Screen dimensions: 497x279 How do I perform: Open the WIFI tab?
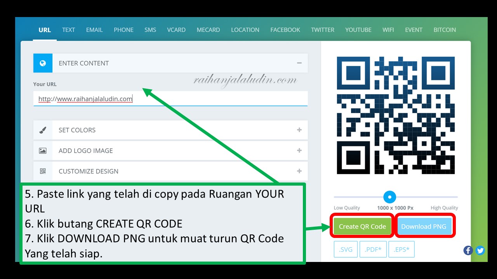pos(388,30)
